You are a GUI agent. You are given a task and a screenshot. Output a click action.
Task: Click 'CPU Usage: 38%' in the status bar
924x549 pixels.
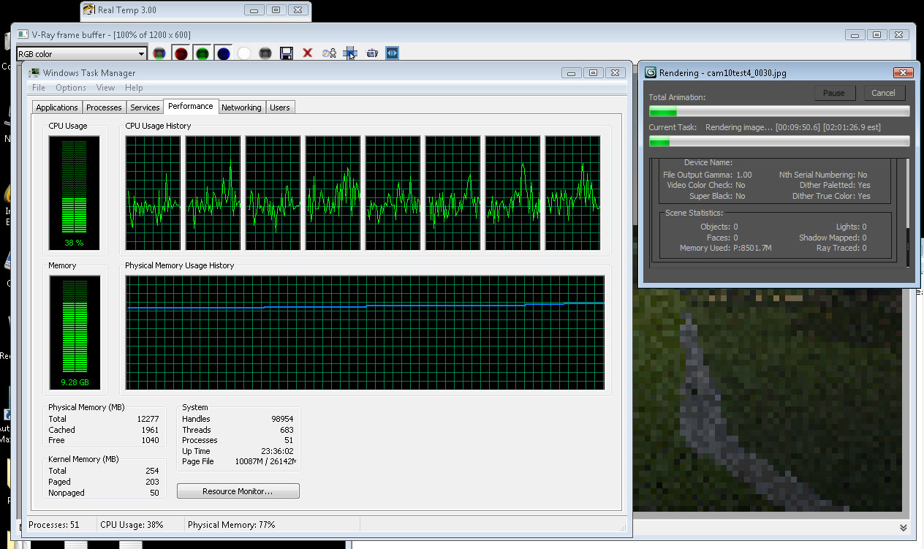(x=132, y=525)
